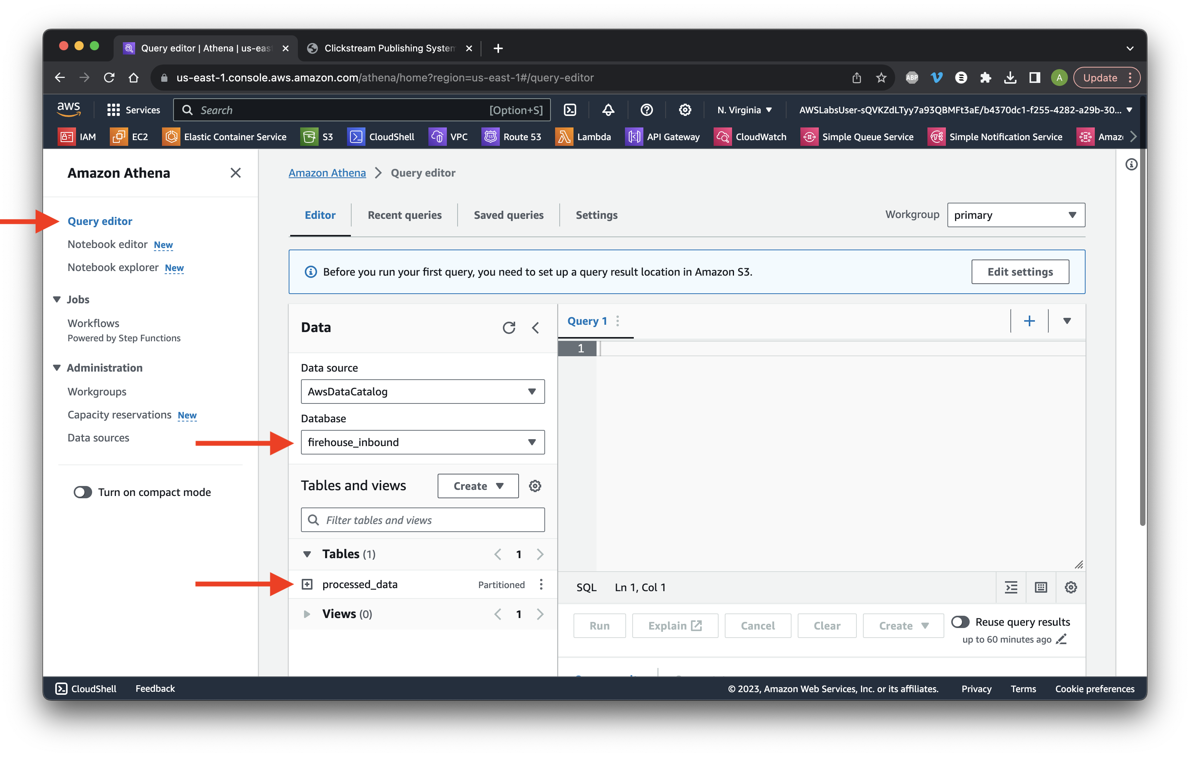Open AWS console settings gear in header
Image resolution: width=1190 pixels, height=757 pixels.
pyautogui.click(x=684, y=110)
